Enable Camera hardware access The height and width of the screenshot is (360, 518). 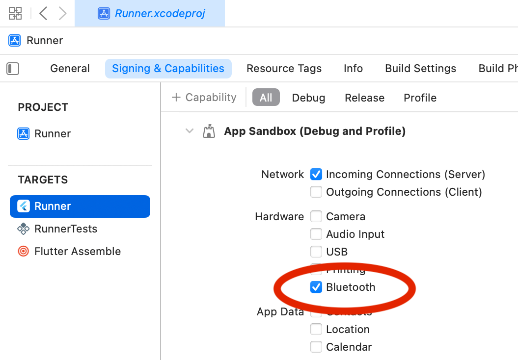coord(316,216)
